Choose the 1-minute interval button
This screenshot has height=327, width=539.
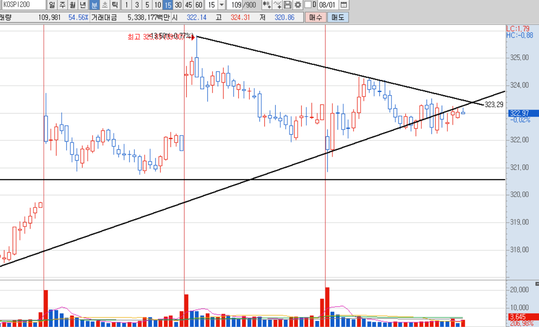click(126, 5)
